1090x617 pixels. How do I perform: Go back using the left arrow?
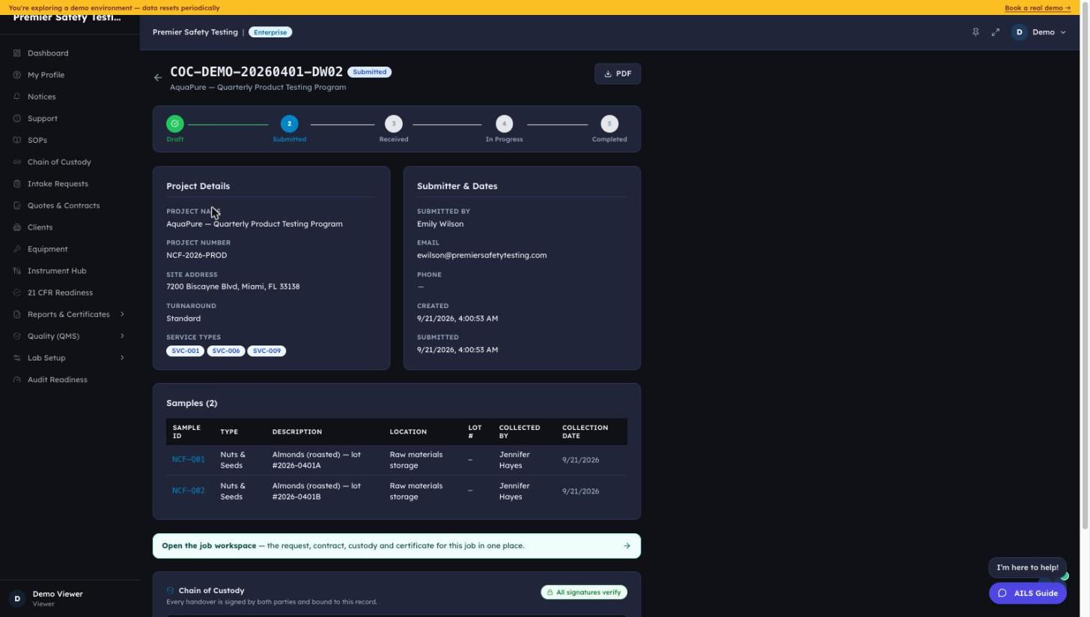[158, 77]
